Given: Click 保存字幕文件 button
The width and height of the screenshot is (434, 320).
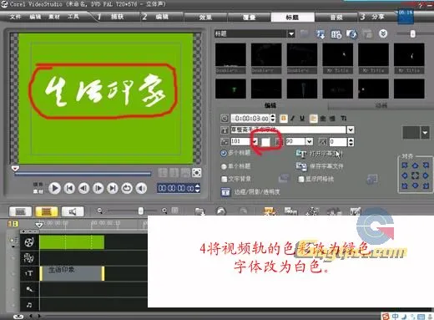Looking at the screenshot, I should click(x=320, y=166).
